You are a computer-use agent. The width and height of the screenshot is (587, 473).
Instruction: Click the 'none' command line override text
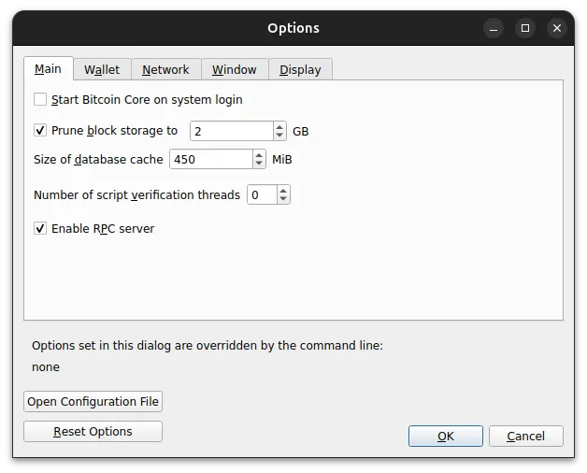[x=46, y=367]
